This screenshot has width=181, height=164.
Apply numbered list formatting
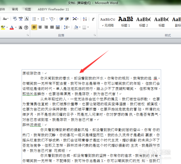pos(43,19)
